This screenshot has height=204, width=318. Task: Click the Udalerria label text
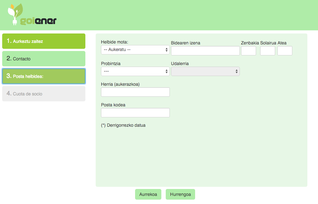(180, 64)
